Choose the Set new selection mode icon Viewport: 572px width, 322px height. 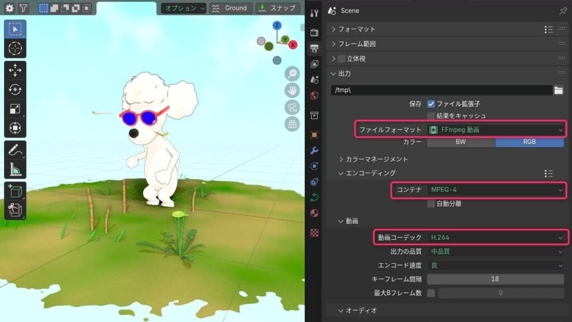44,8
